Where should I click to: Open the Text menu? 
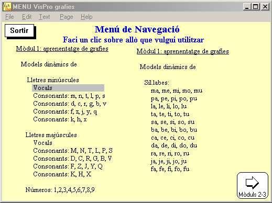coord(45,17)
